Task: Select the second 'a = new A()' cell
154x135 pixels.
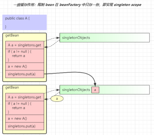Action: [25, 118]
